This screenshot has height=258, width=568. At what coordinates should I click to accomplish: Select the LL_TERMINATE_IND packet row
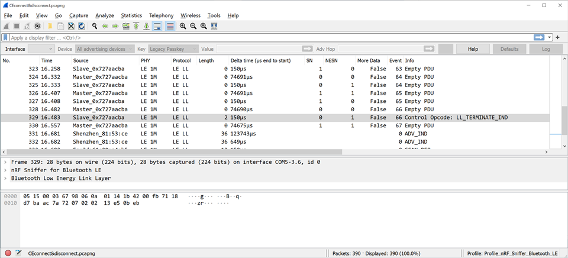(x=275, y=117)
